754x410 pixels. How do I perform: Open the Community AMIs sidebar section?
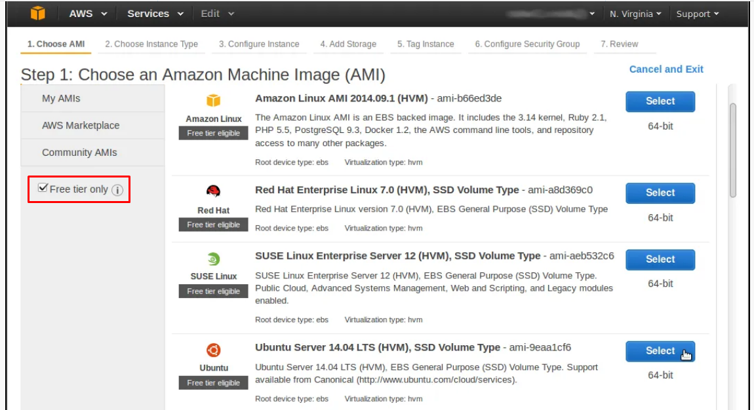(93, 152)
